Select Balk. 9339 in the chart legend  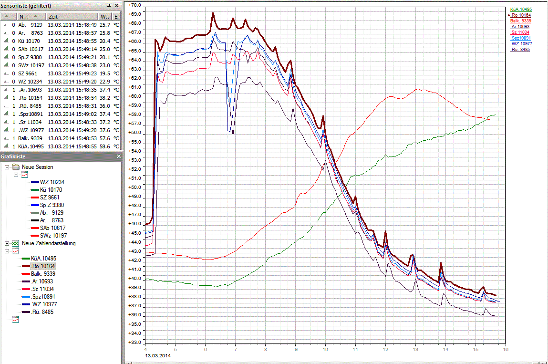pos(520,21)
